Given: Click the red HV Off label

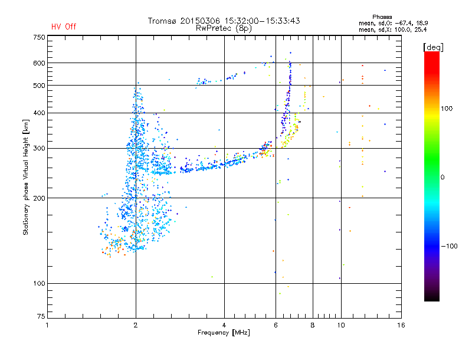Looking at the screenshot, I should tap(64, 27).
